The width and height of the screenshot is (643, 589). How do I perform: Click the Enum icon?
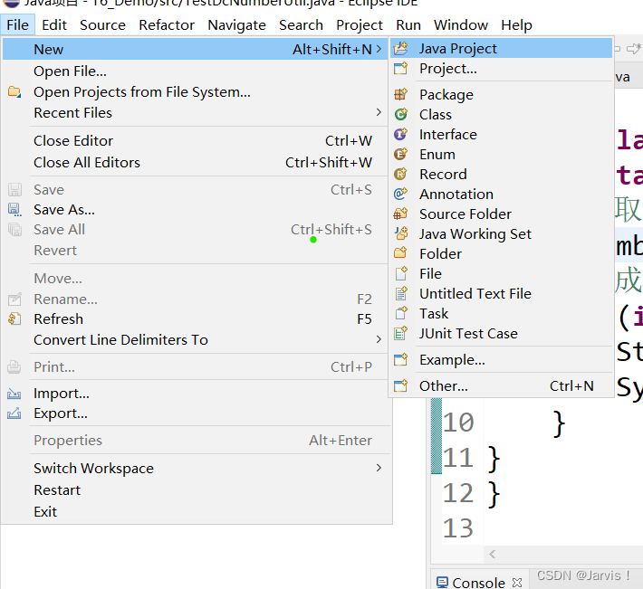coord(400,155)
